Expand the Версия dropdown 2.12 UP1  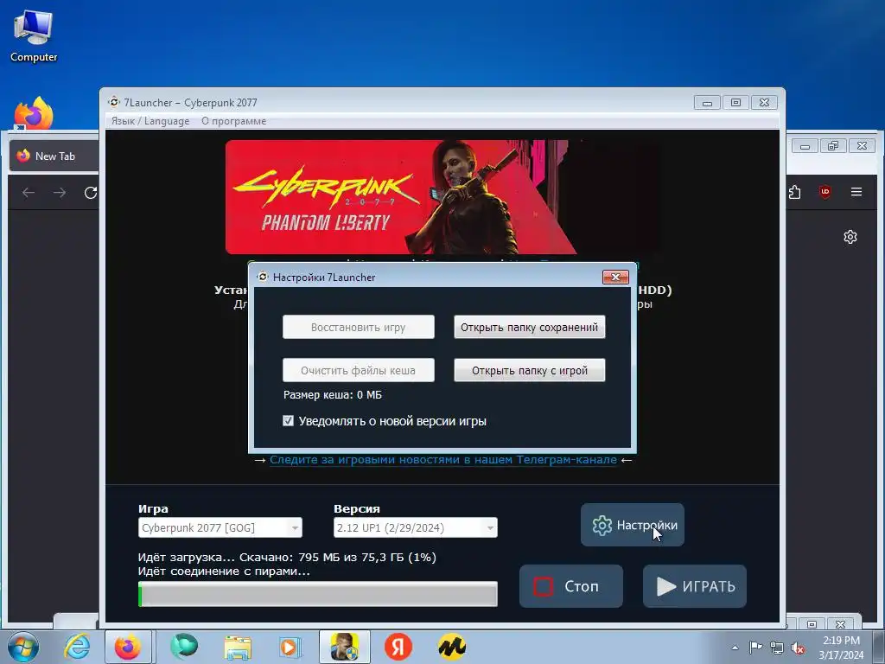416,527
